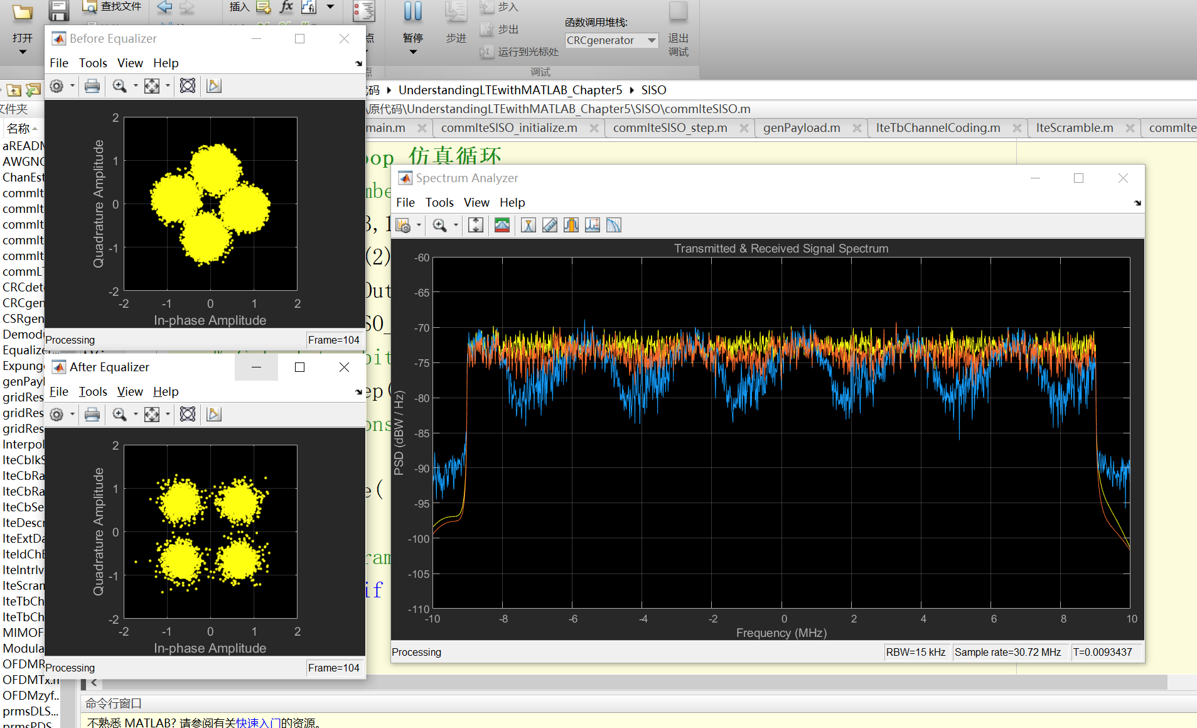Open configuration gear in After Equalizer
Screen dimensions: 1197x728
pyautogui.click(x=56, y=415)
